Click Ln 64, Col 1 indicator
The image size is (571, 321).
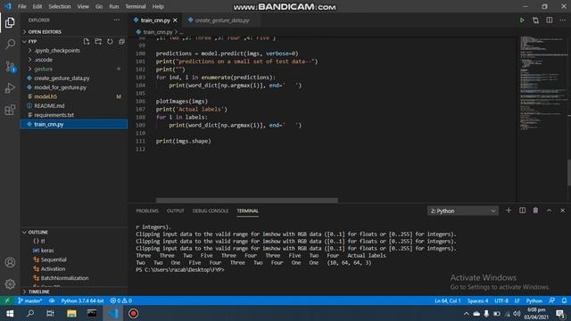pyautogui.click(x=448, y=300)
